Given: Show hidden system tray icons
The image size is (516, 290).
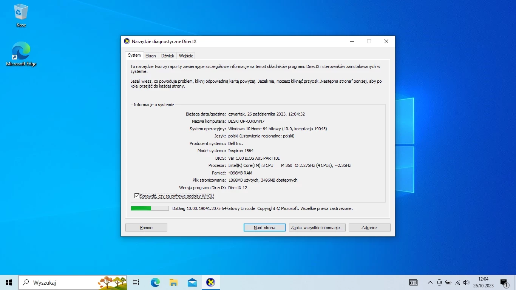Looking at the screenshot, I should click(430, 282).
